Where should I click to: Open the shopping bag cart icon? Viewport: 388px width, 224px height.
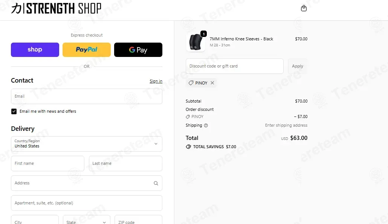pyautogui.click(x=304, y=8)
